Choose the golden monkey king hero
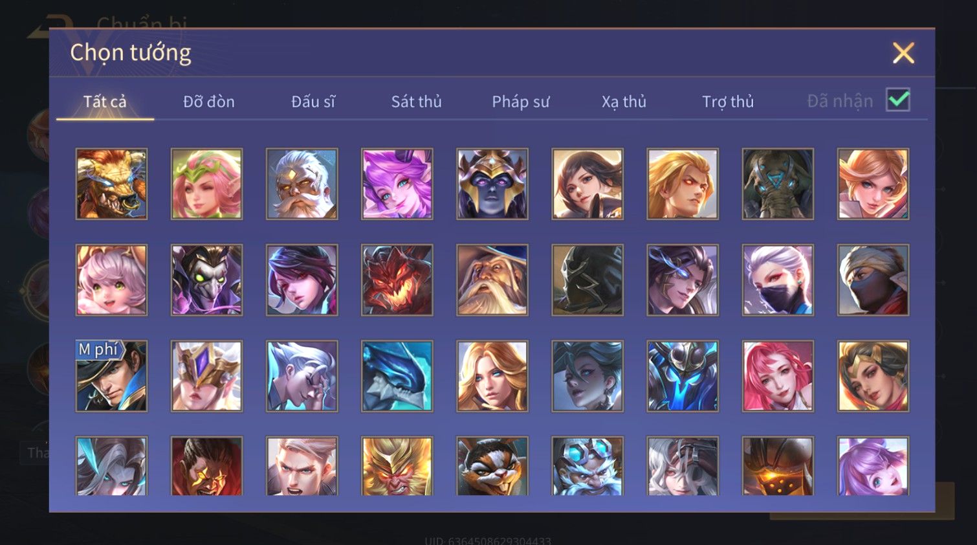 [x=397, y=466]
